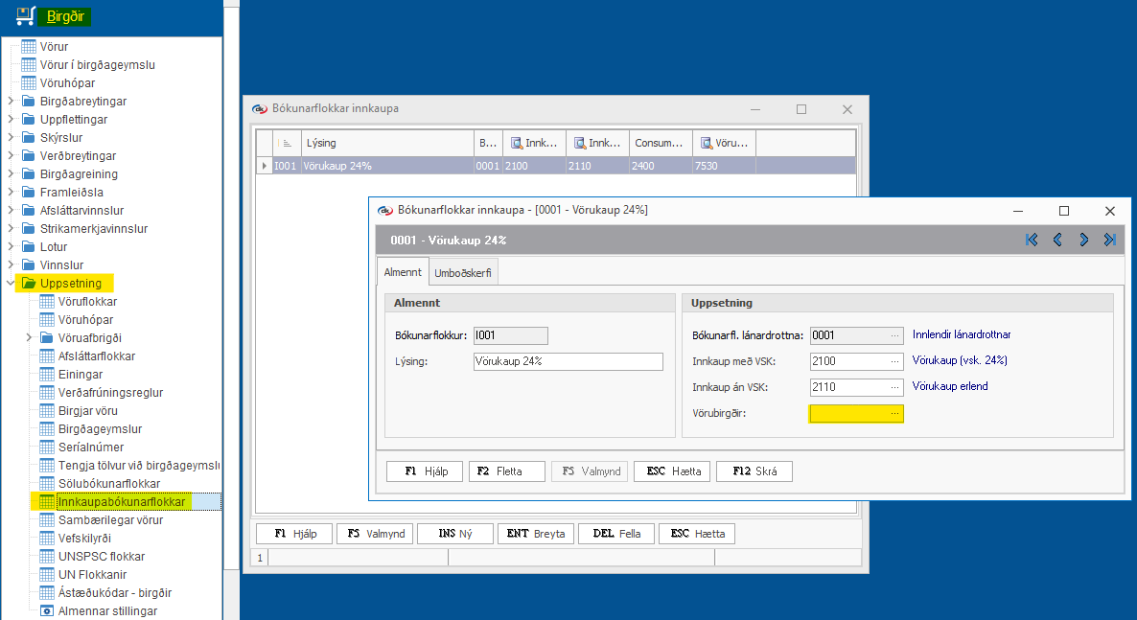Click the INS Ný button
The height and width of the screenshot is (620, 1137).
click(x=455, y=534)
